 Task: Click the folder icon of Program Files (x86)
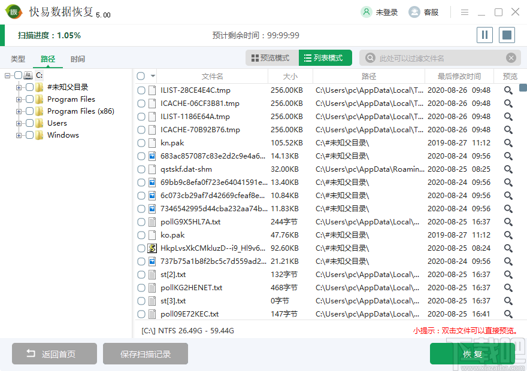(x=40, y=111)
